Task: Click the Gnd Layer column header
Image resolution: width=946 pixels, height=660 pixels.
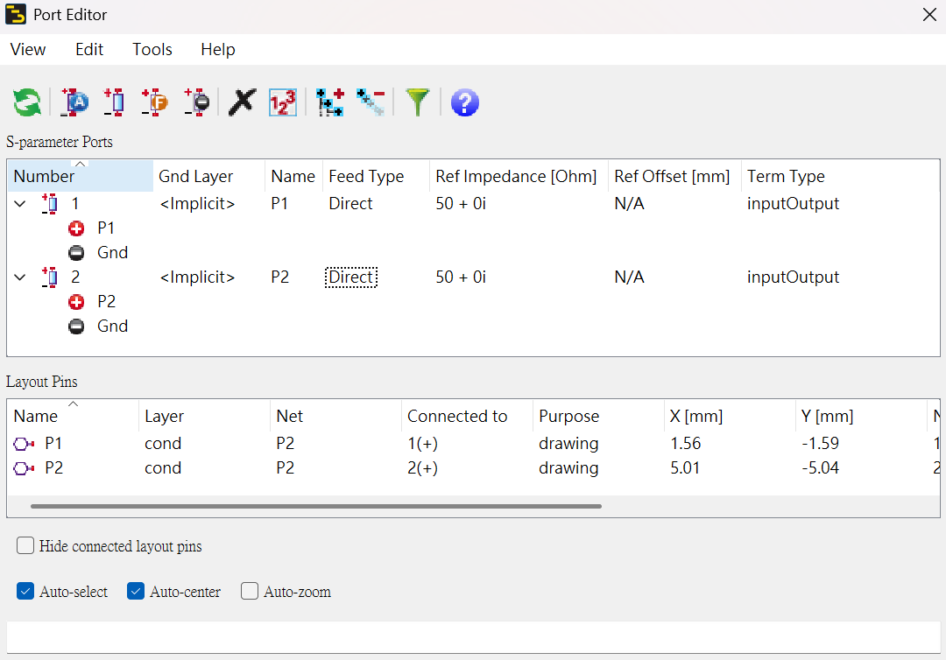Action: [208, 176]
